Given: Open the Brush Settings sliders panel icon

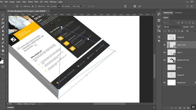Looking at the screenshot, I should pyautogui.click(x=159, y=31).
